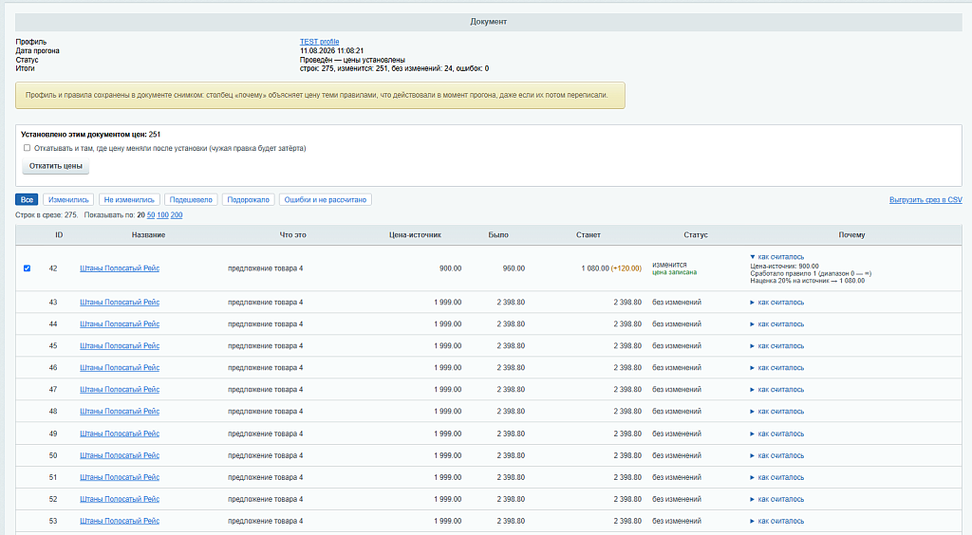Switch to the Изменились filter
This screenshot has width=972, height=535.
pos(68,199)
